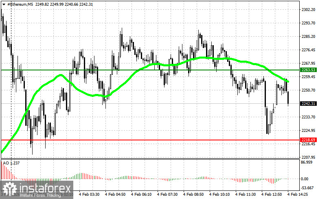Click price scale value 2276.45
Image resolution: width=318 pixels, height=199 pixels.
308,50
